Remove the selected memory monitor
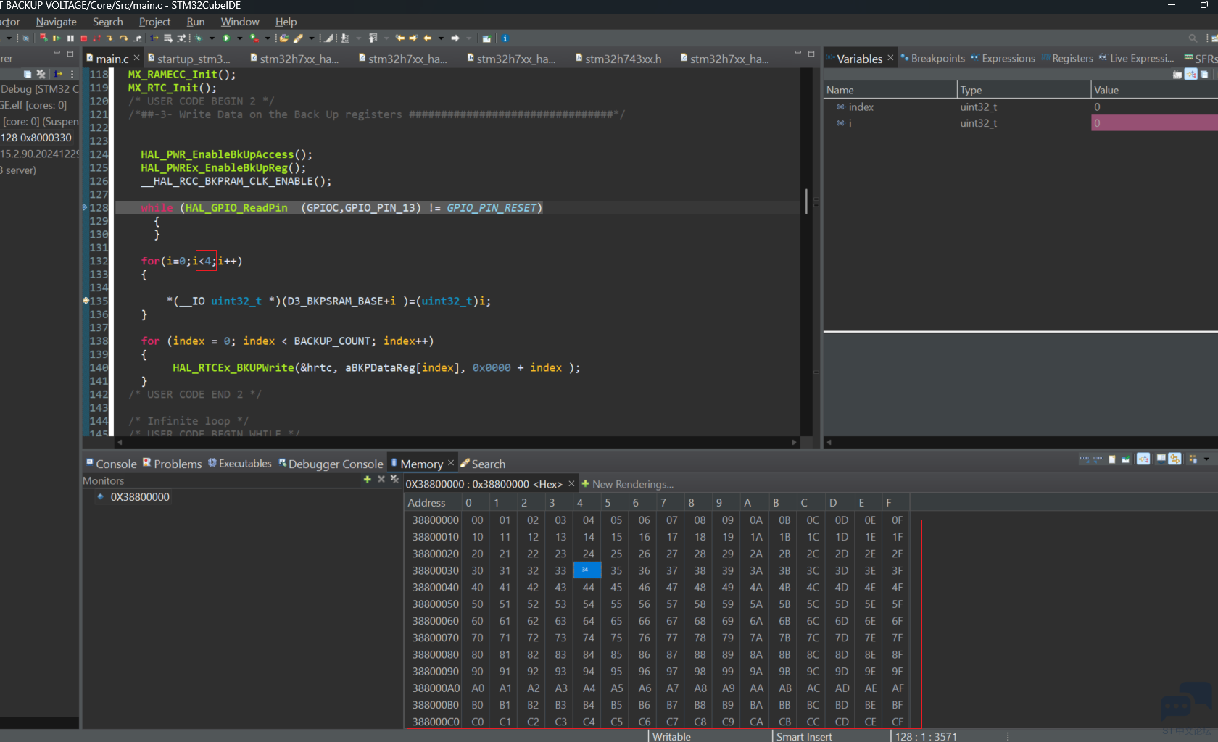This screenshot has width=1218, height=742. point(381,479)
